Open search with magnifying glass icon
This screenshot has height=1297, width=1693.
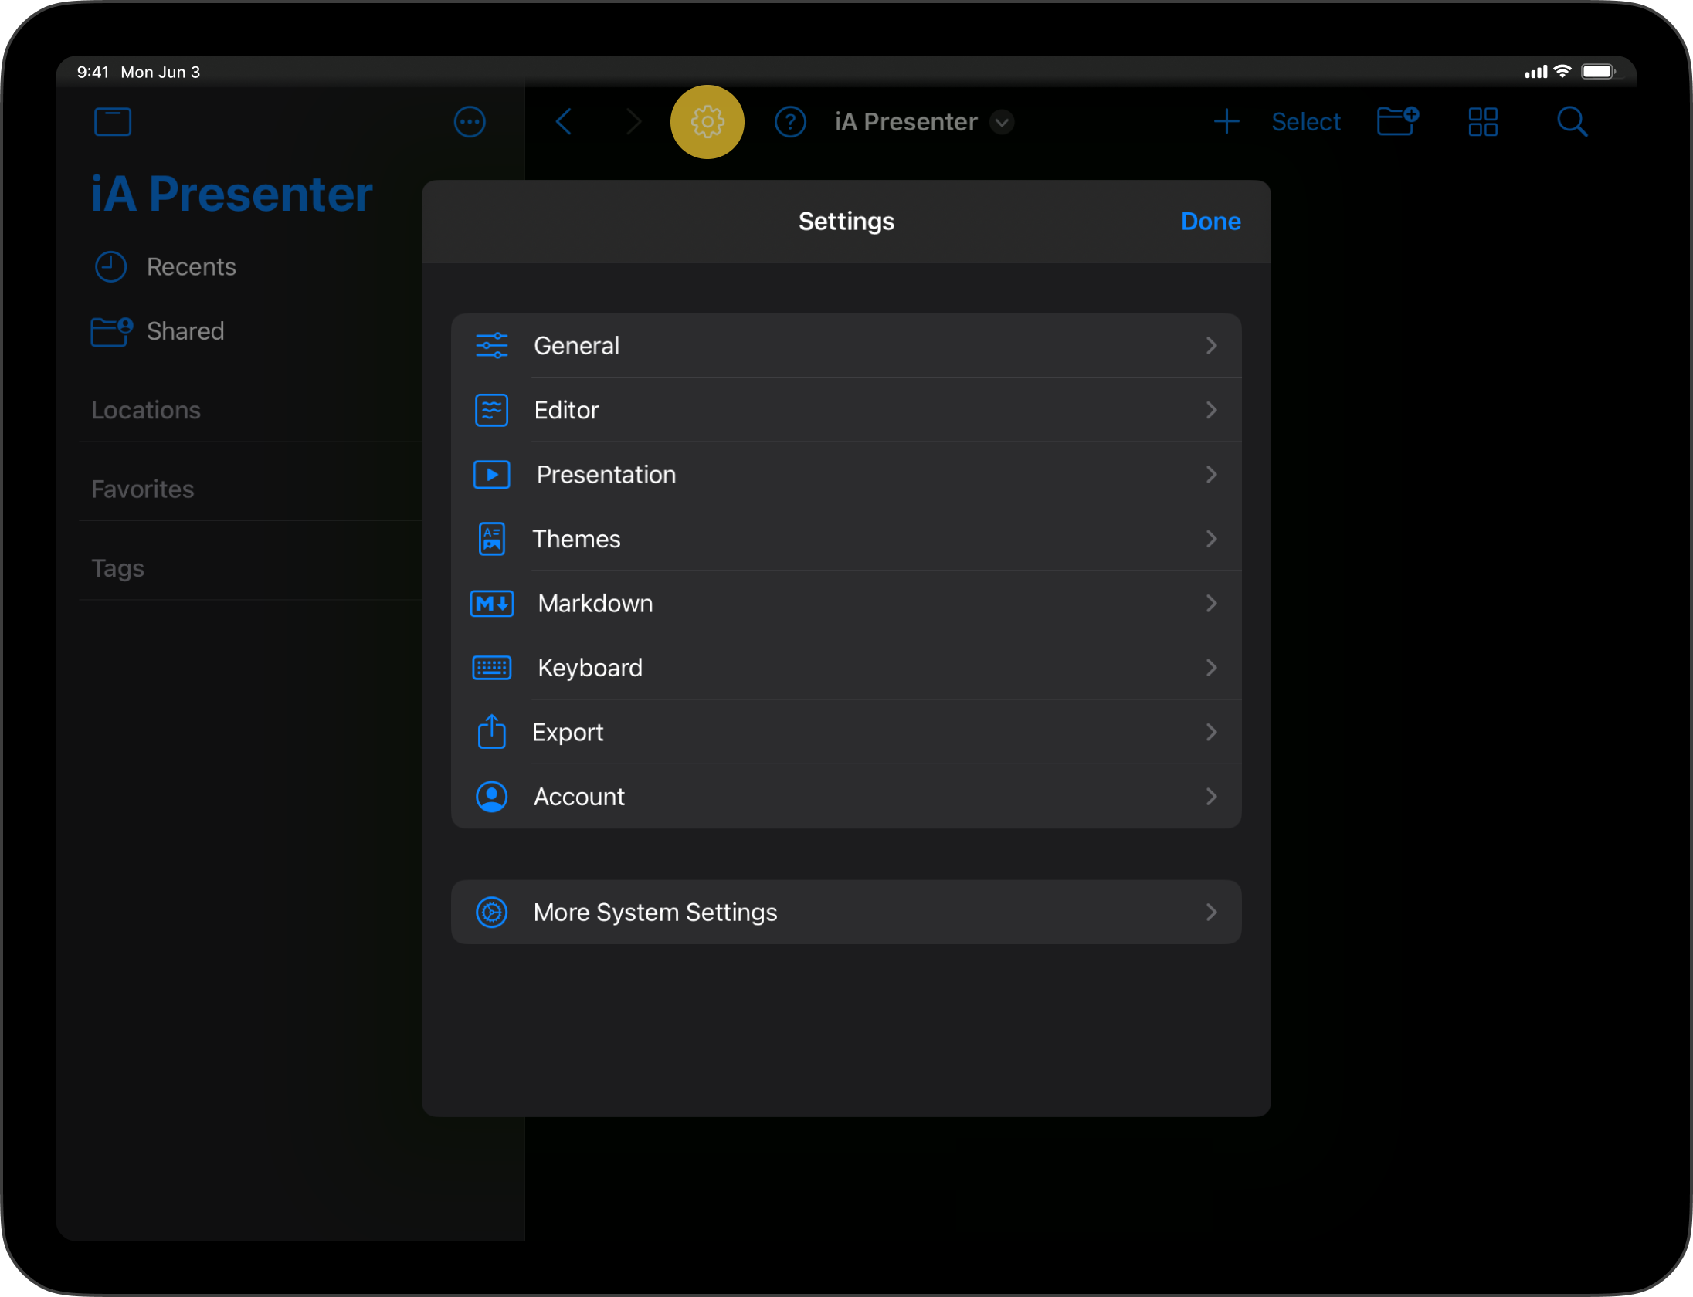click(1572, 122)
